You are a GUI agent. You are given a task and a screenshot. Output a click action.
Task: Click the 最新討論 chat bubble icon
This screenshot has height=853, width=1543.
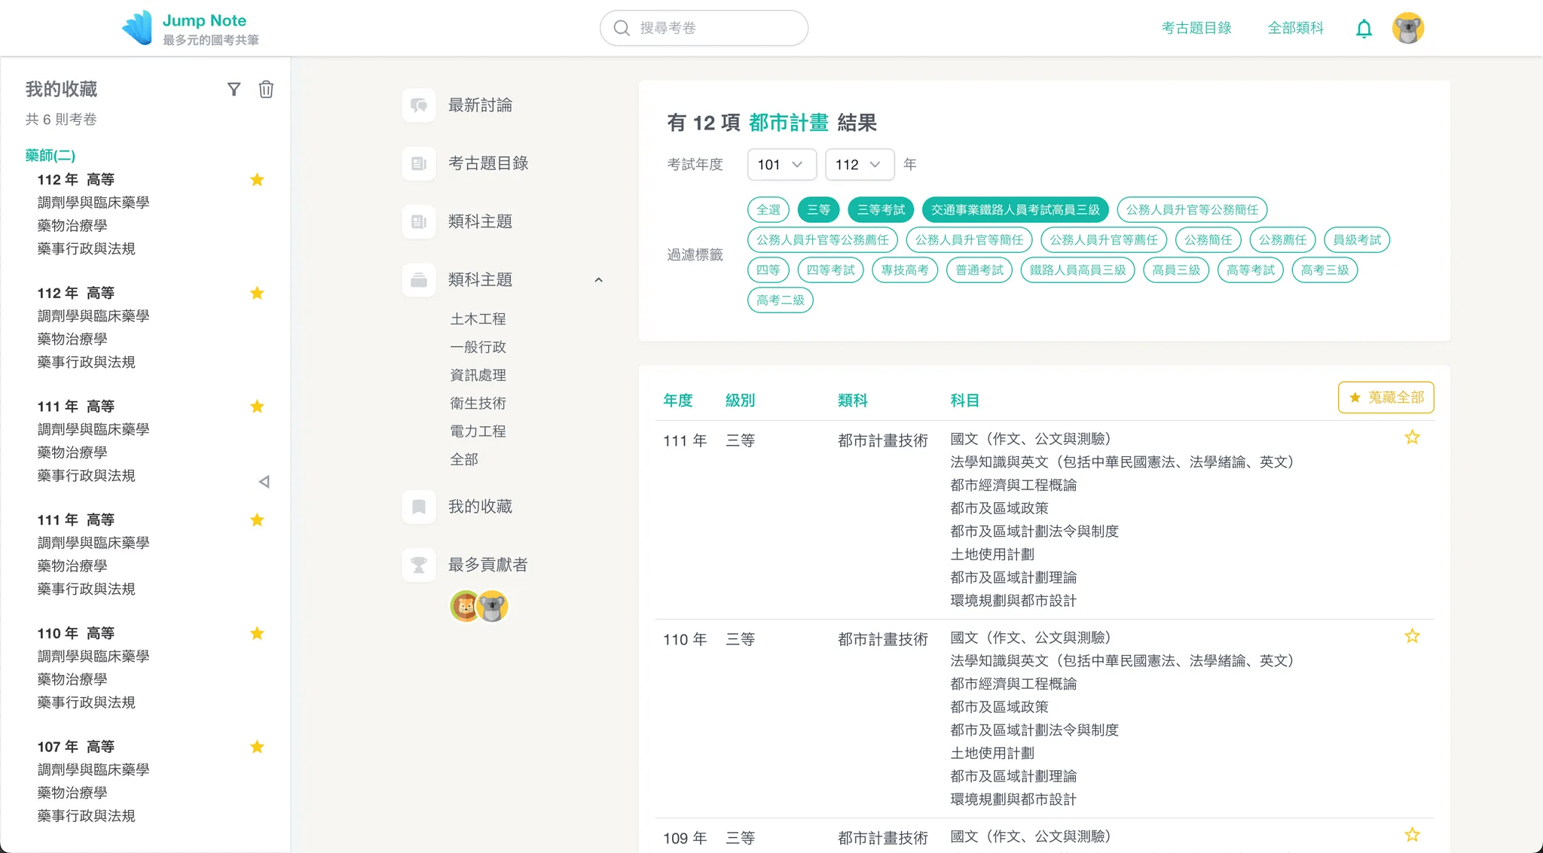click(x=419, y=105)
